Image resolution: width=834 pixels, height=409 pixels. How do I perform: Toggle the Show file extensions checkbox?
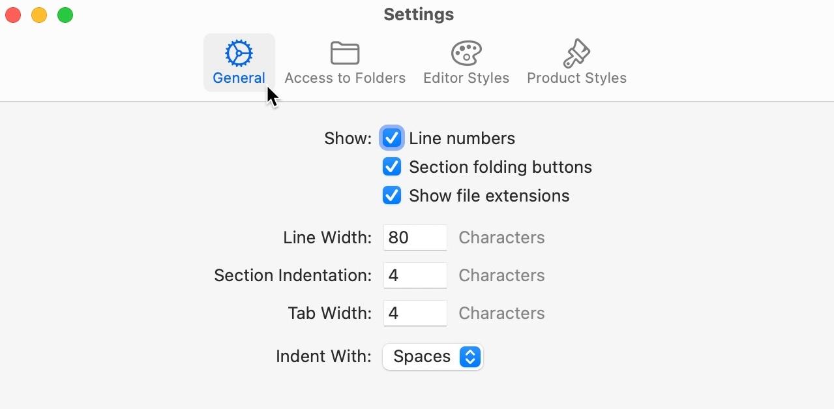(392, 196)
